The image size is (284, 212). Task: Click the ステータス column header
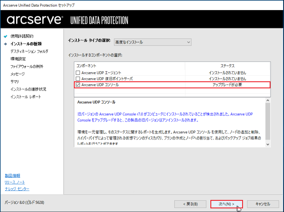point(228,66)
